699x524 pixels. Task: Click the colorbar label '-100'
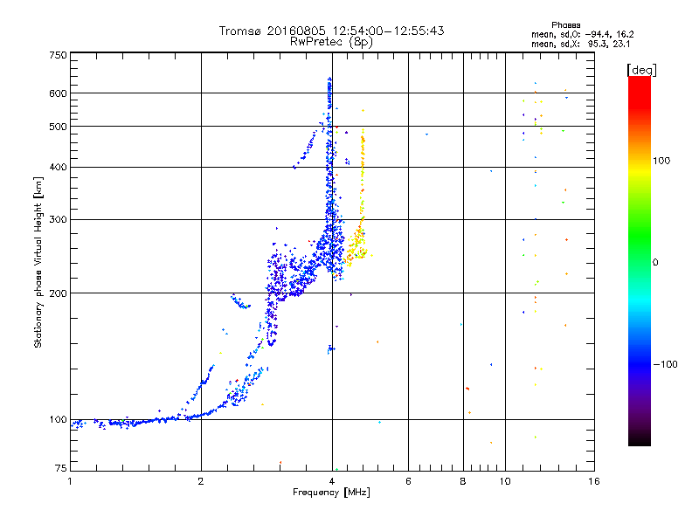(665, 364)
